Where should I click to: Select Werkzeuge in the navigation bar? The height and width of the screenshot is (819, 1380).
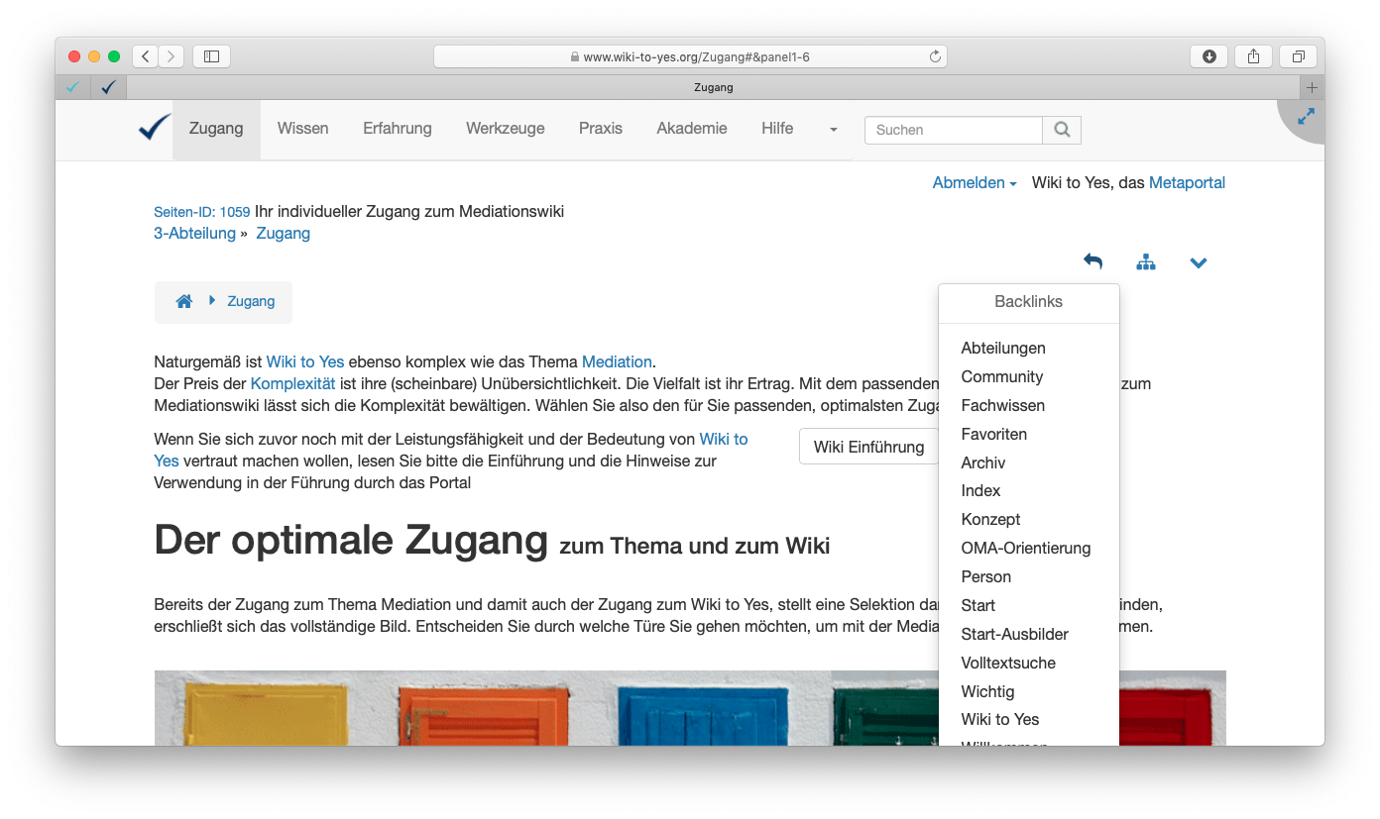(506, 129)
